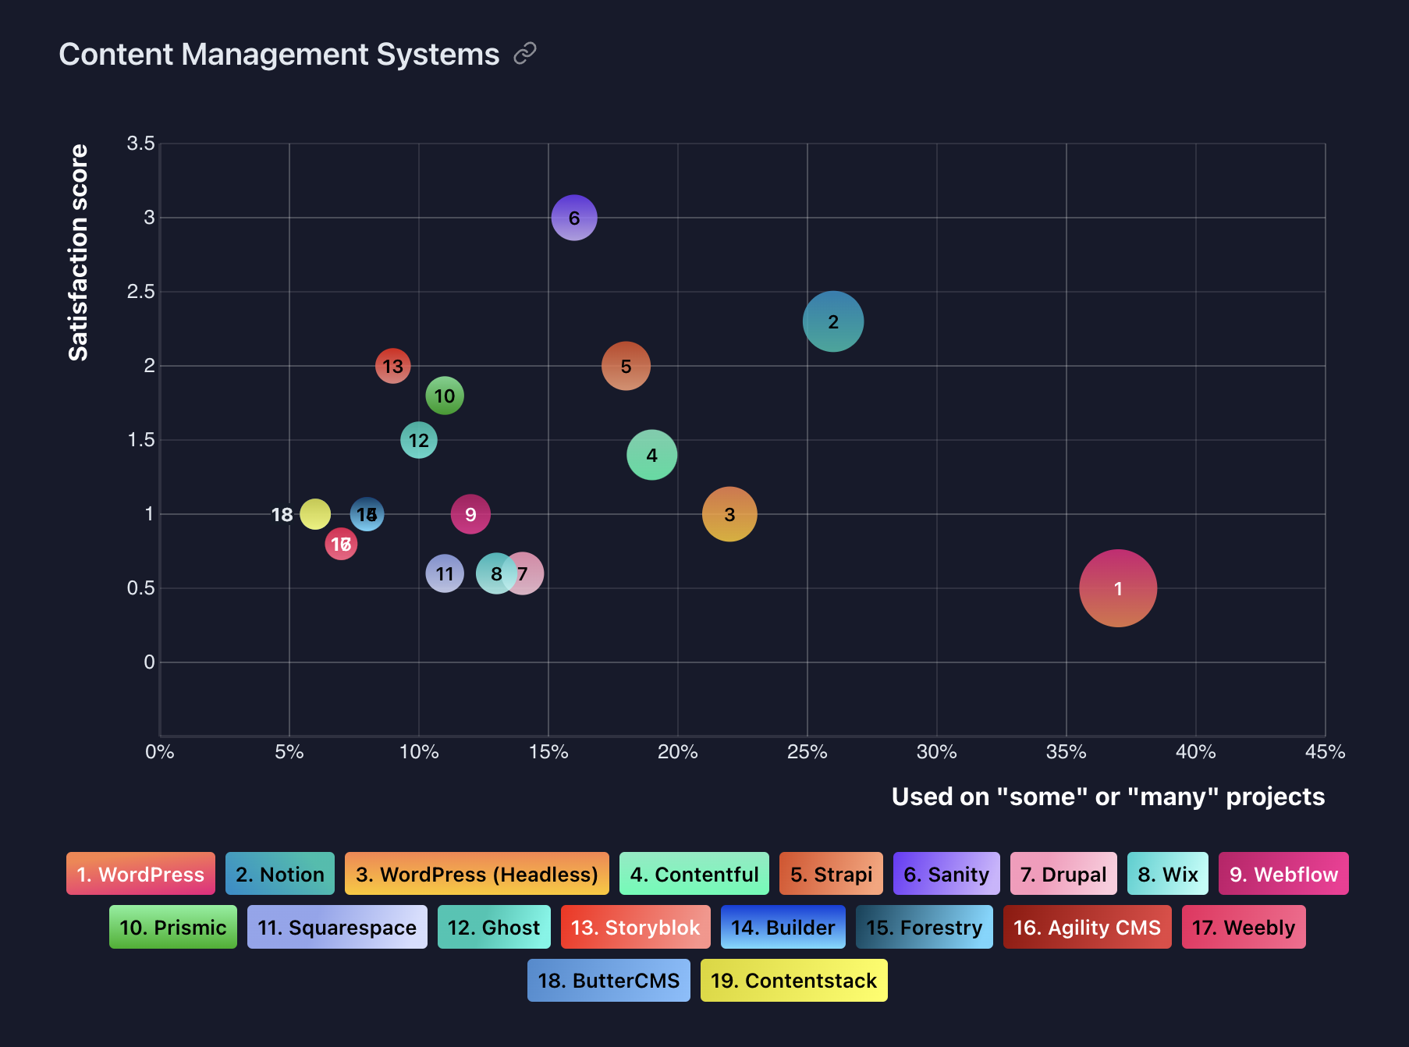This screenshot has height=1047, width=1409.
Task: Click the 1. WordPress legend tag
Action: [140, 874]
